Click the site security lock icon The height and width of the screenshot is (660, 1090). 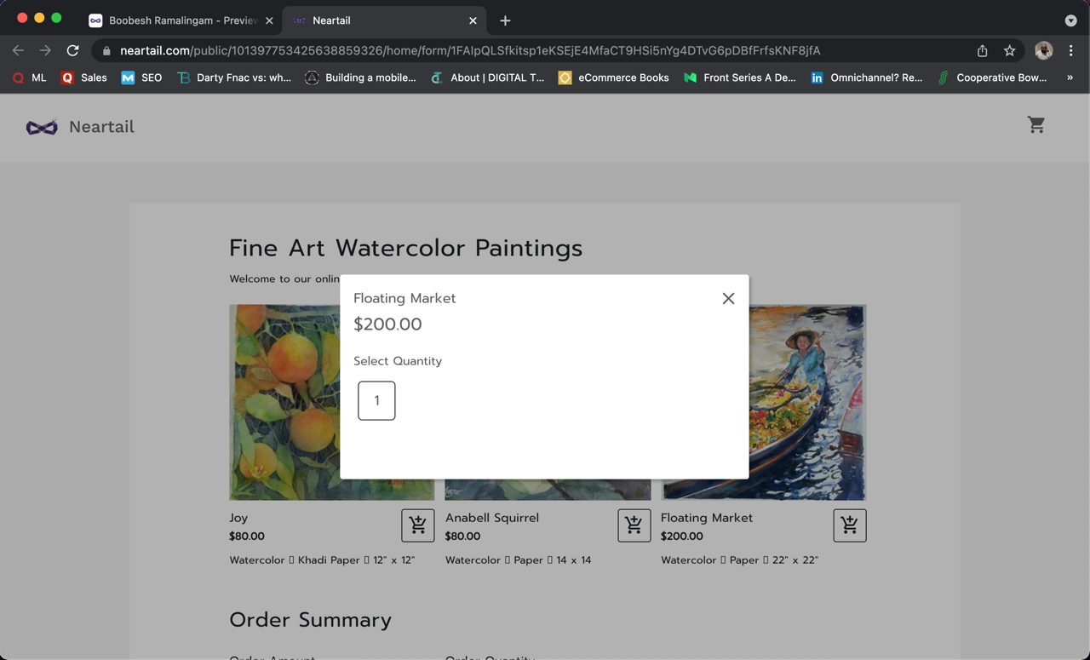coord(106,51)
